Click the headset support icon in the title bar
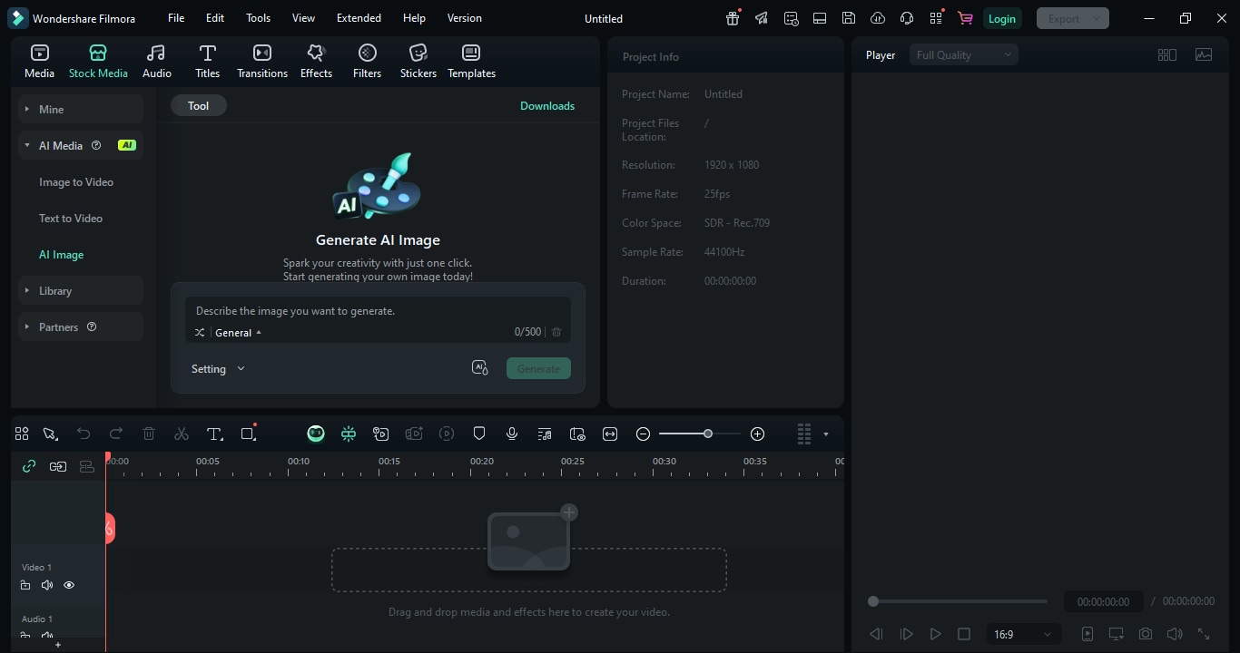 pos(904,18)
